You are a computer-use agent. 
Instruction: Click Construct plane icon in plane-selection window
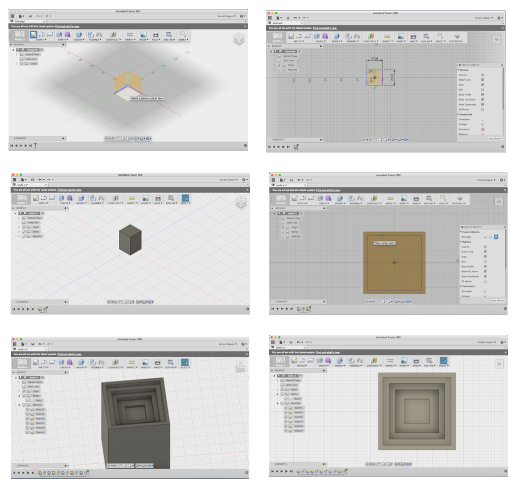click(x=113, y=34)
